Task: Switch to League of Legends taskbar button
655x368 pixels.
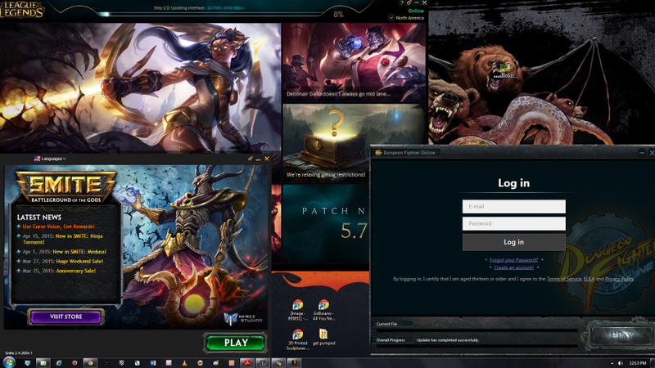Action: tap(263, 363)
